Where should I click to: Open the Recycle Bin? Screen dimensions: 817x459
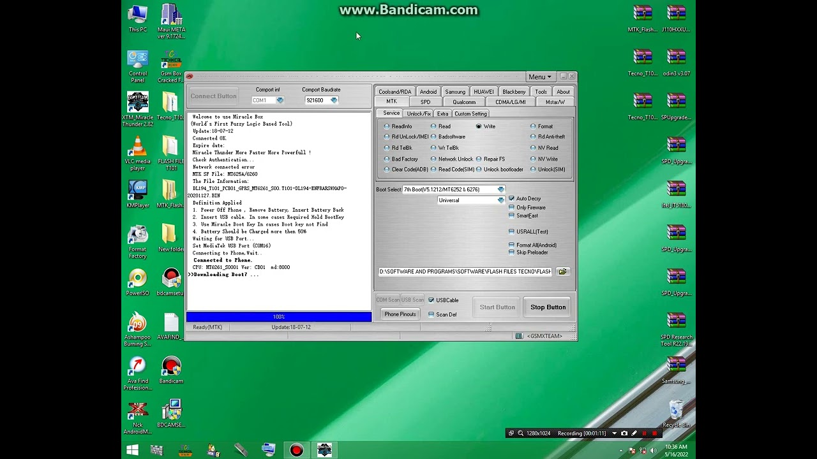point(676,414)
